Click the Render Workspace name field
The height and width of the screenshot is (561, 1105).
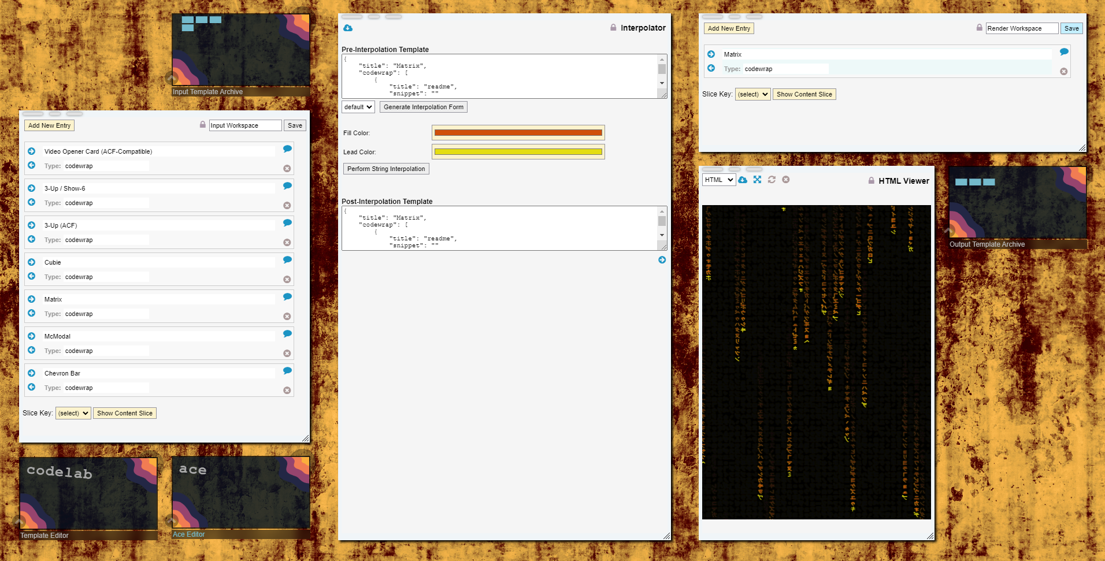click(1021, 28)
